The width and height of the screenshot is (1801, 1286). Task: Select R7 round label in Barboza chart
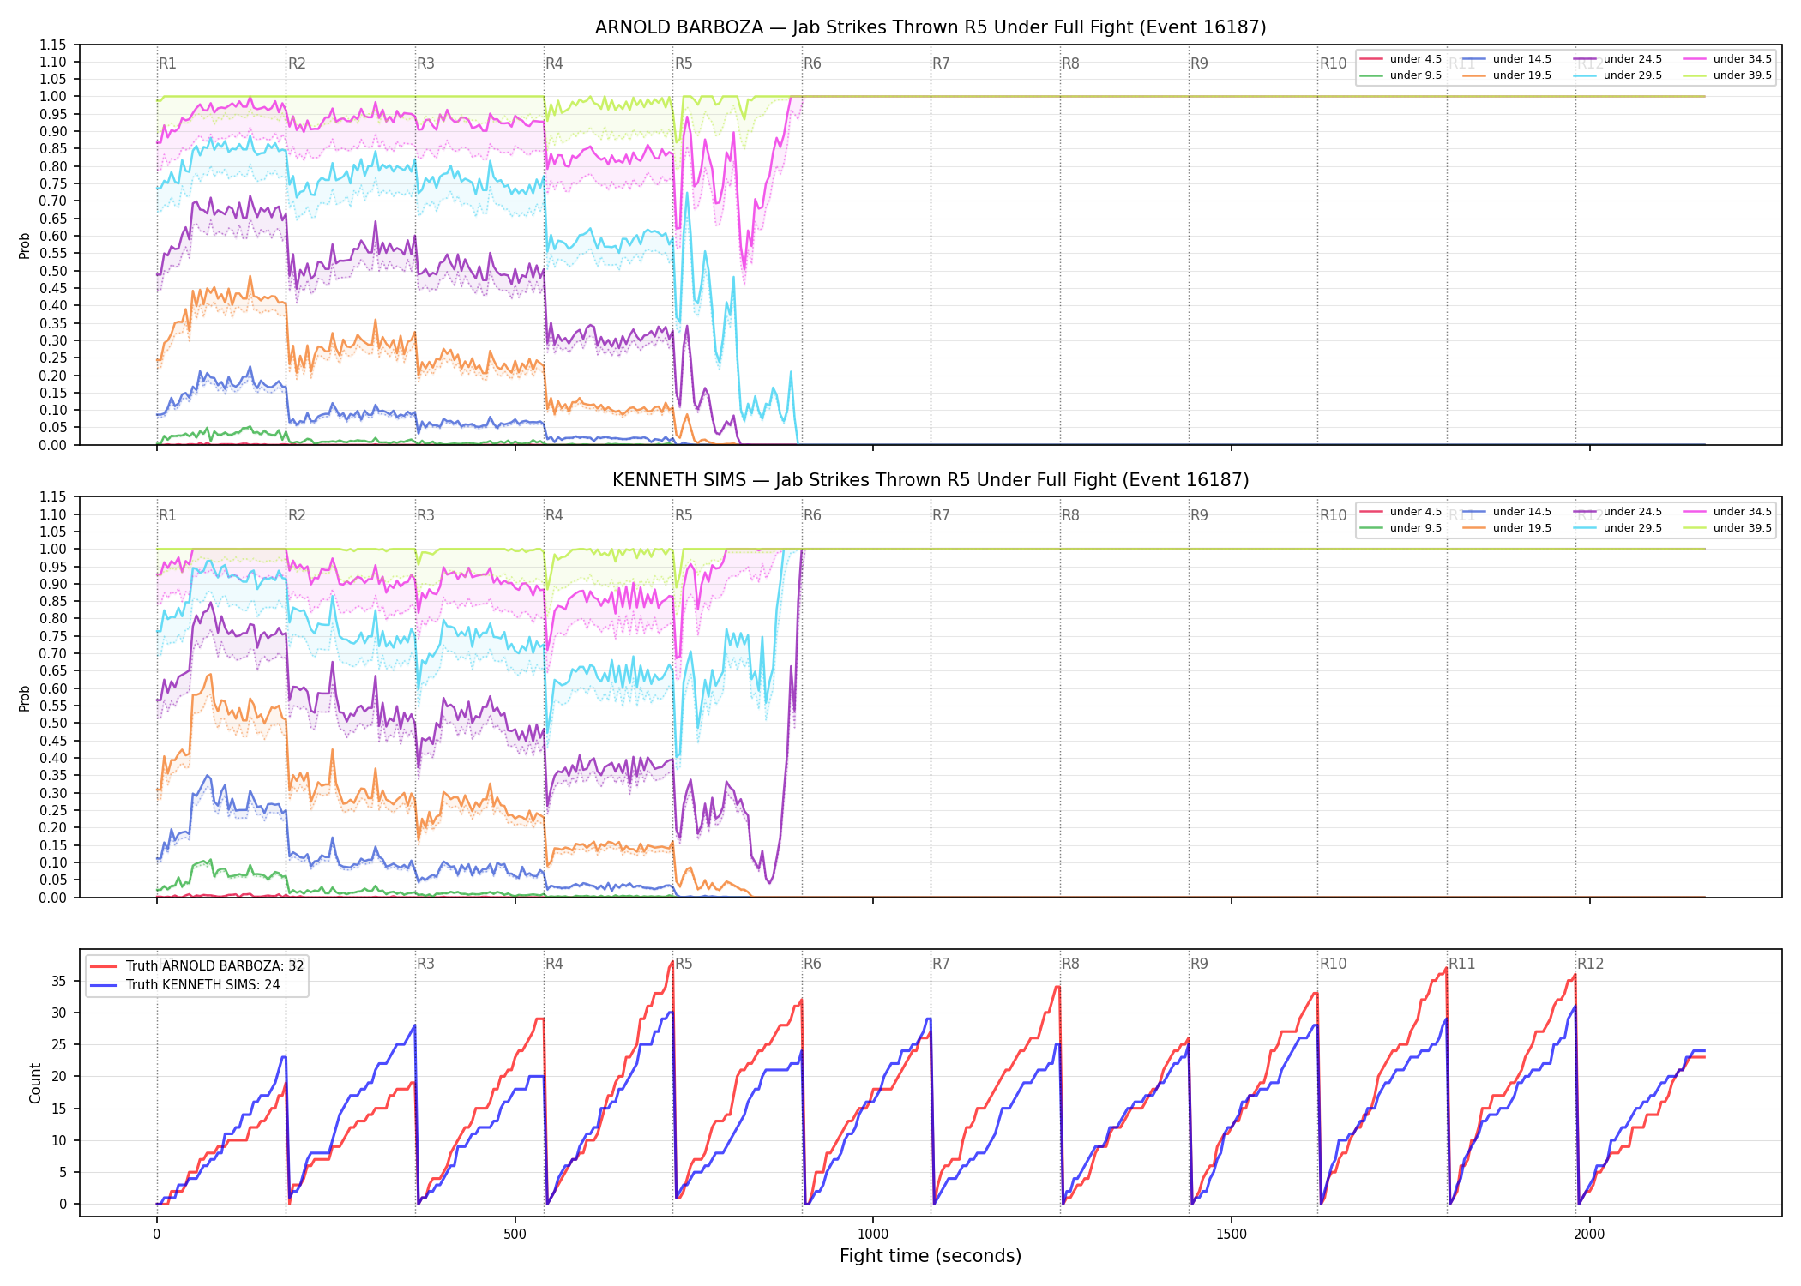tap(941, 63)
